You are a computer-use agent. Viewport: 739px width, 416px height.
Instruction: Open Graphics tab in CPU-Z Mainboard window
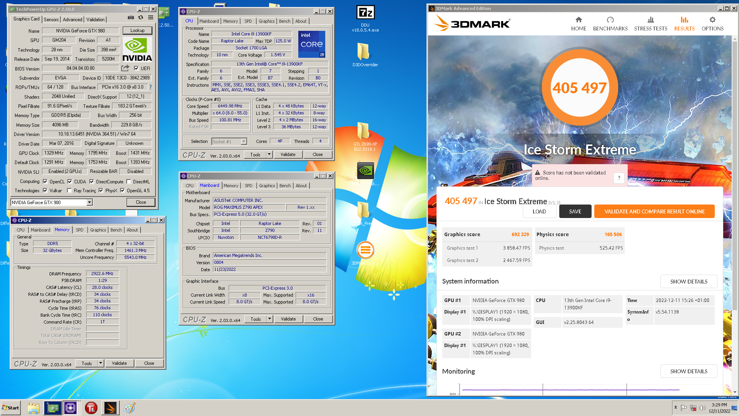[267, 186]
